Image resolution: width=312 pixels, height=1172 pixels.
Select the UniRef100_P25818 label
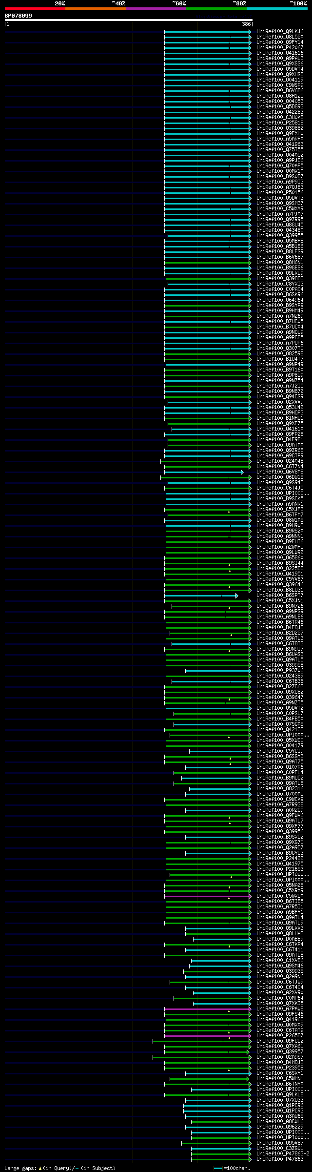(x=280, y=123)
